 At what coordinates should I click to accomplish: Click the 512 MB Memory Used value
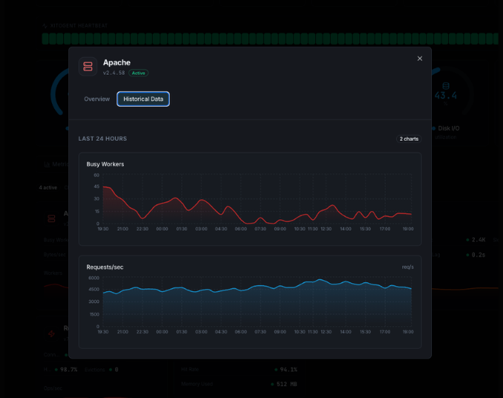286,384
